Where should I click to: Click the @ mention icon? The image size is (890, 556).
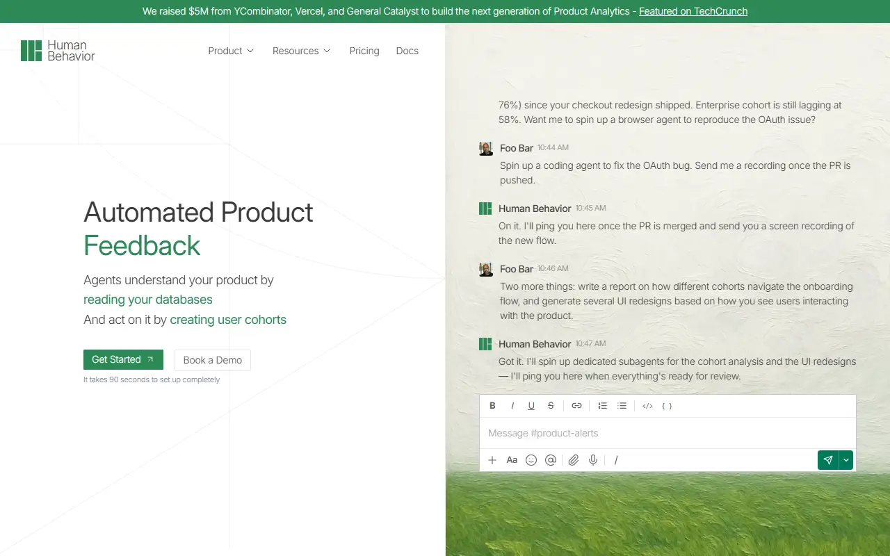click(x=551, y=460)
